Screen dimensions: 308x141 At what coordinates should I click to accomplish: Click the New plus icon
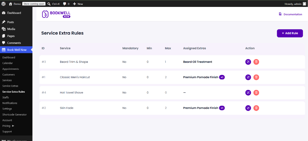(74, 4)
